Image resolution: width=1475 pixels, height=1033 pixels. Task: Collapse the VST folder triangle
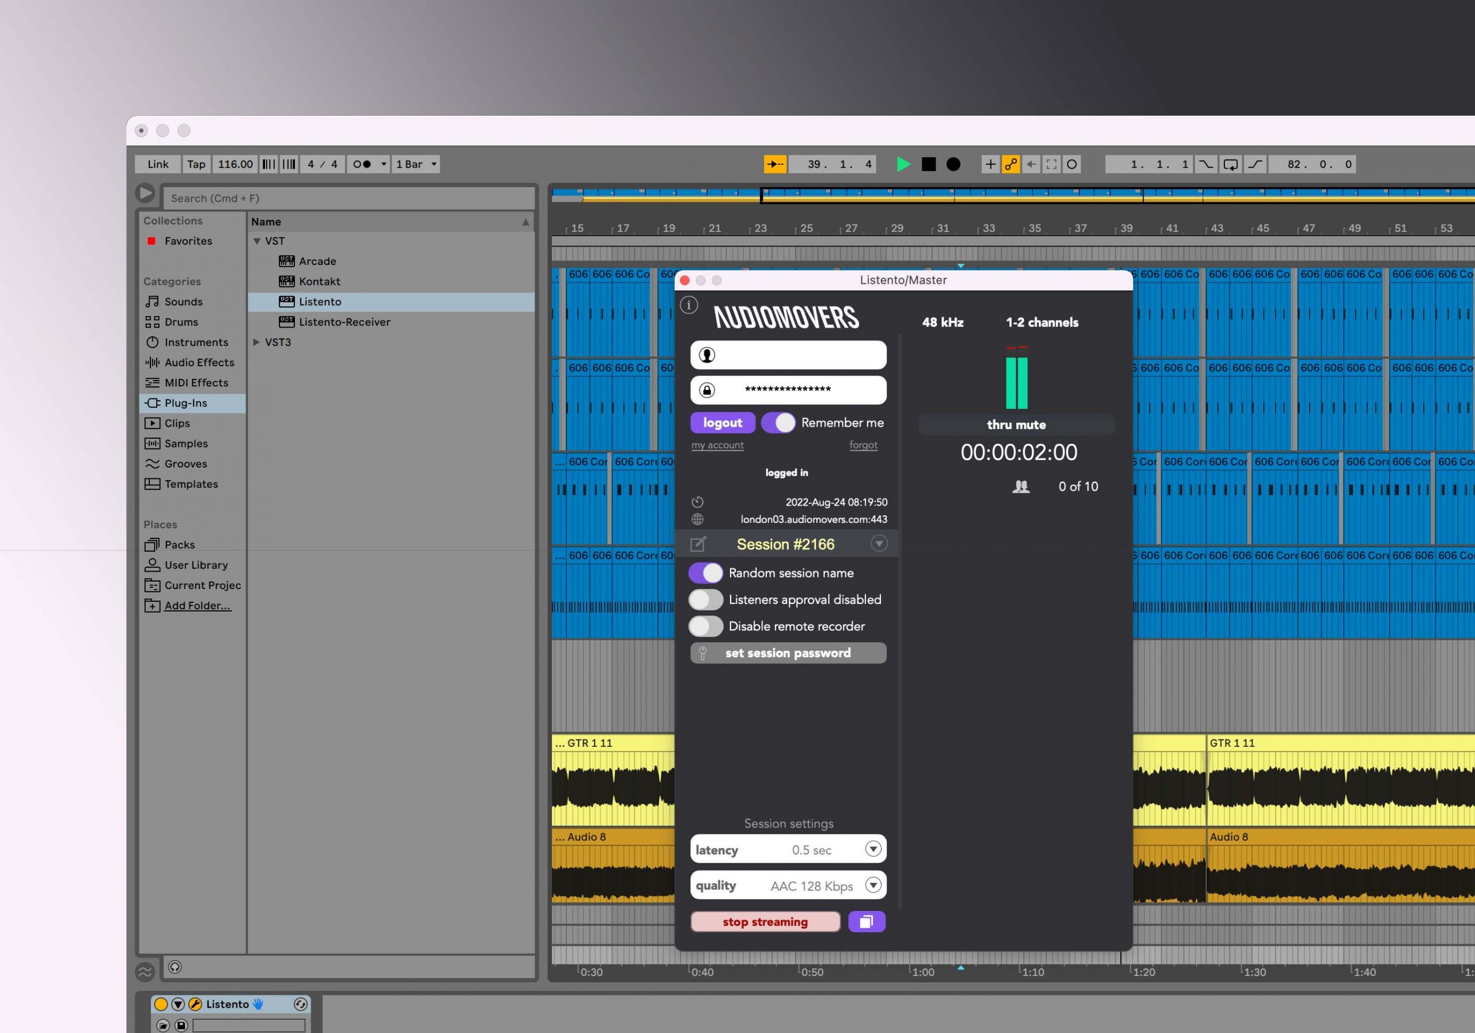coord(257,241)
